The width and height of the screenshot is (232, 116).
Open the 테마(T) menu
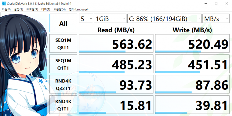tap(46, 9)
